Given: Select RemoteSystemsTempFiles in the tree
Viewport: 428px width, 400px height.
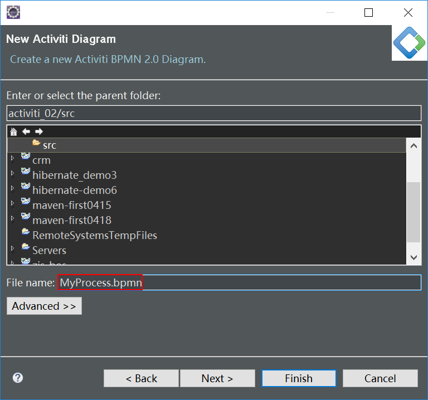Looking at the screenshot, I should [x=95, y=236].
